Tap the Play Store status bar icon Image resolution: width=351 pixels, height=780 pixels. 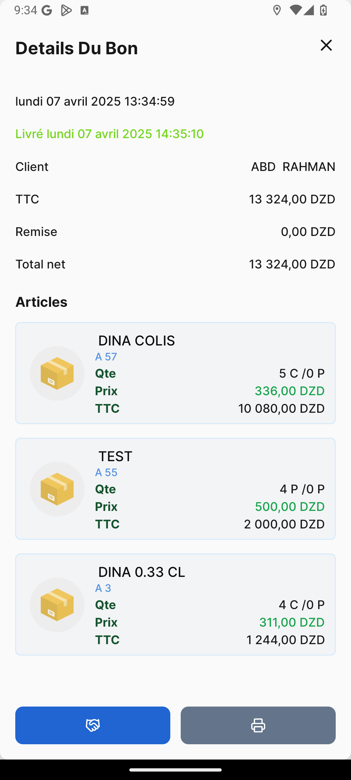[x=66, y=11]
